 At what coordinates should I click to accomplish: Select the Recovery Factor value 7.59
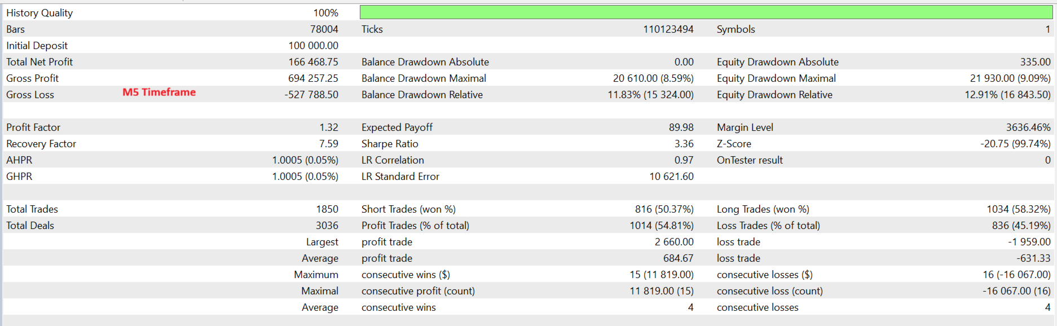click(x=328, y=144)
